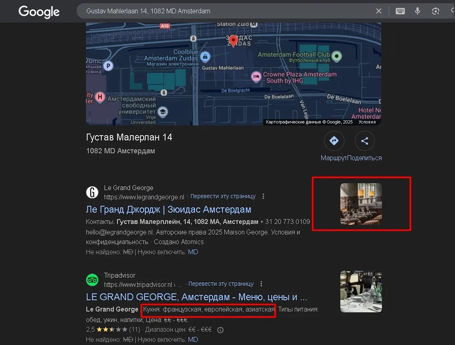
Task: Click info icon next to price range
Action: tap(220, 330)
